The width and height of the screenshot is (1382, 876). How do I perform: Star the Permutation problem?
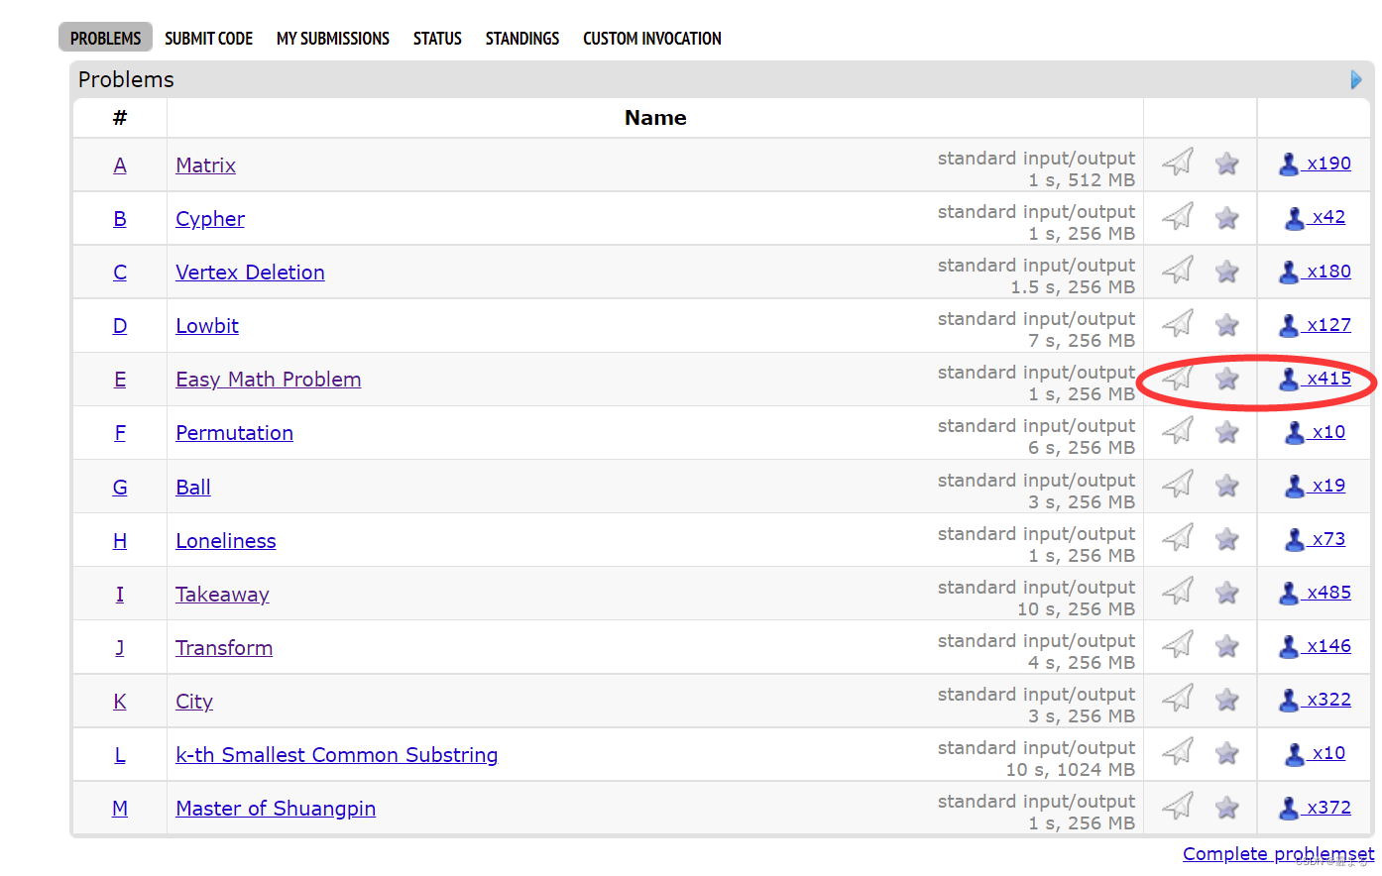tap(1227, 431)
